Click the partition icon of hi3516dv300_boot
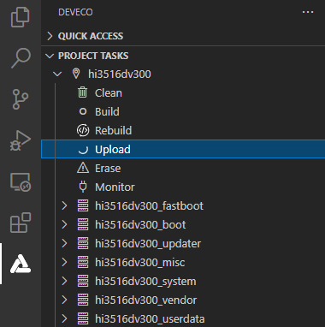 pyautogui.click(x=83, y=224)
